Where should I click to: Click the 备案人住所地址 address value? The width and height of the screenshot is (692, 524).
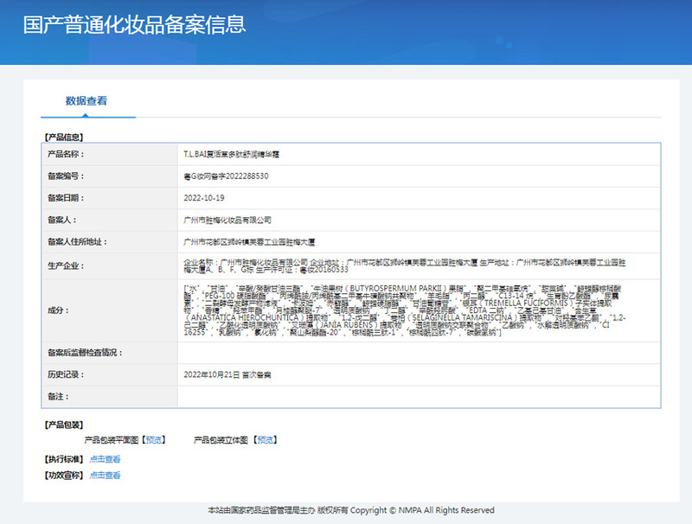tap(249, 242)
